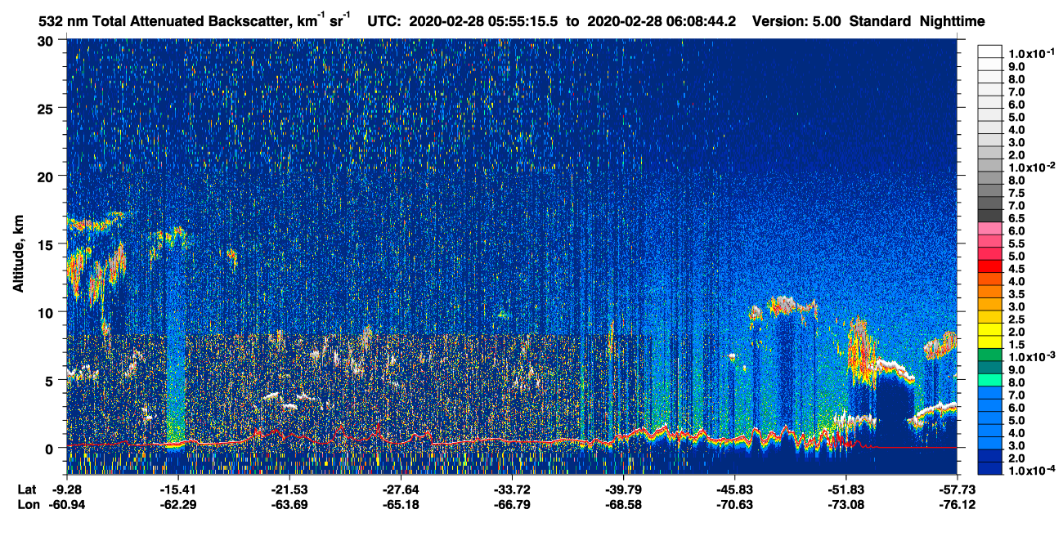Click the longitude value -65.18
This screenshot has width=1063, height=545.
pyautogui.click(x=400, y=504)
